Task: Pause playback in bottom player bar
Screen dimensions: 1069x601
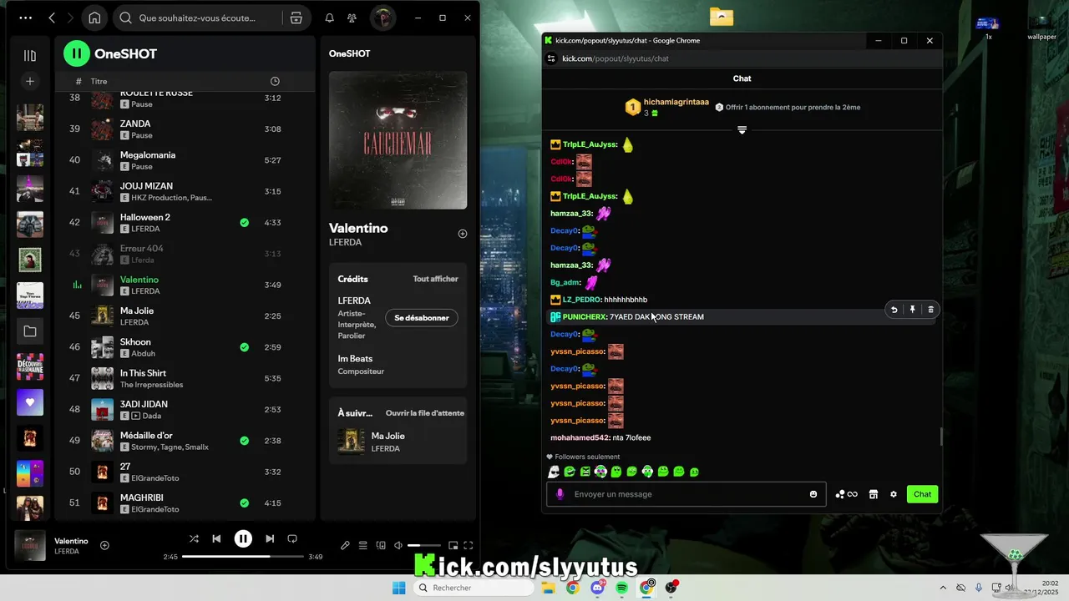Action: (243, 539)
